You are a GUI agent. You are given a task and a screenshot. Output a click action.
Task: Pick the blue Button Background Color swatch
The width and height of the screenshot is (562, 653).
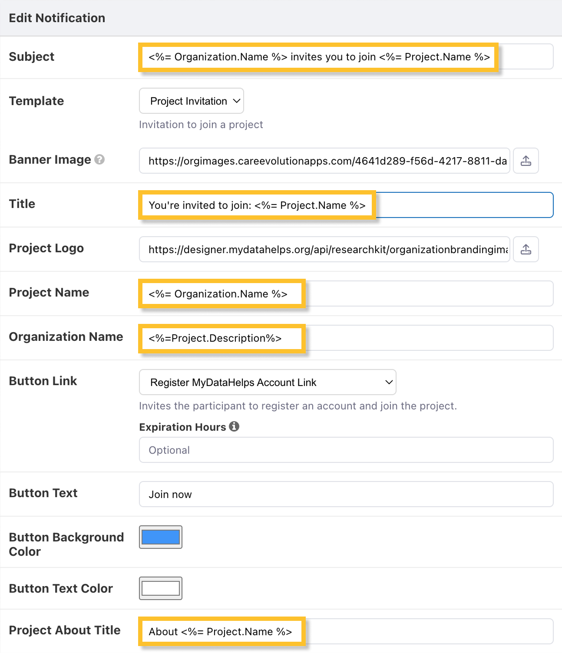pyautogui.click(x=161, y=537)
